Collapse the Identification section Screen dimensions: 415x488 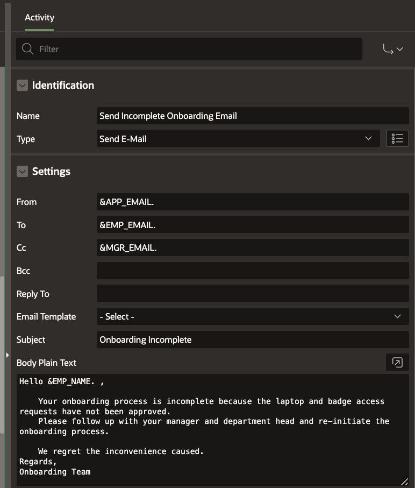click(22, 86)
